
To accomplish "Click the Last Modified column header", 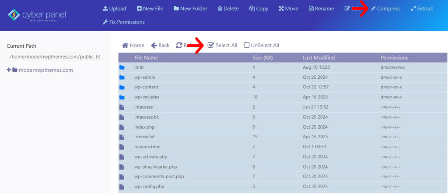I will [x=318, y=58].
